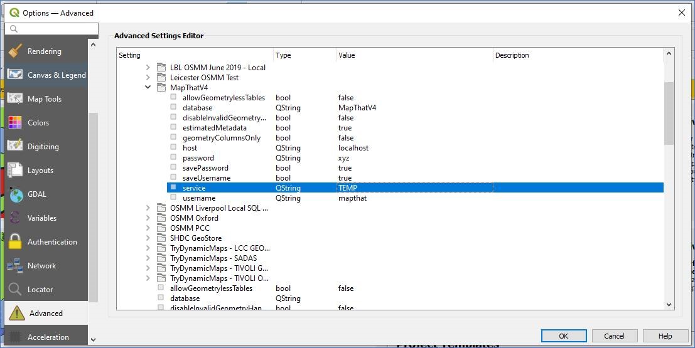The width and height of the screenshot is (695, 348).
Task: Open the Colors options page
Action: (x=46, y=123)
